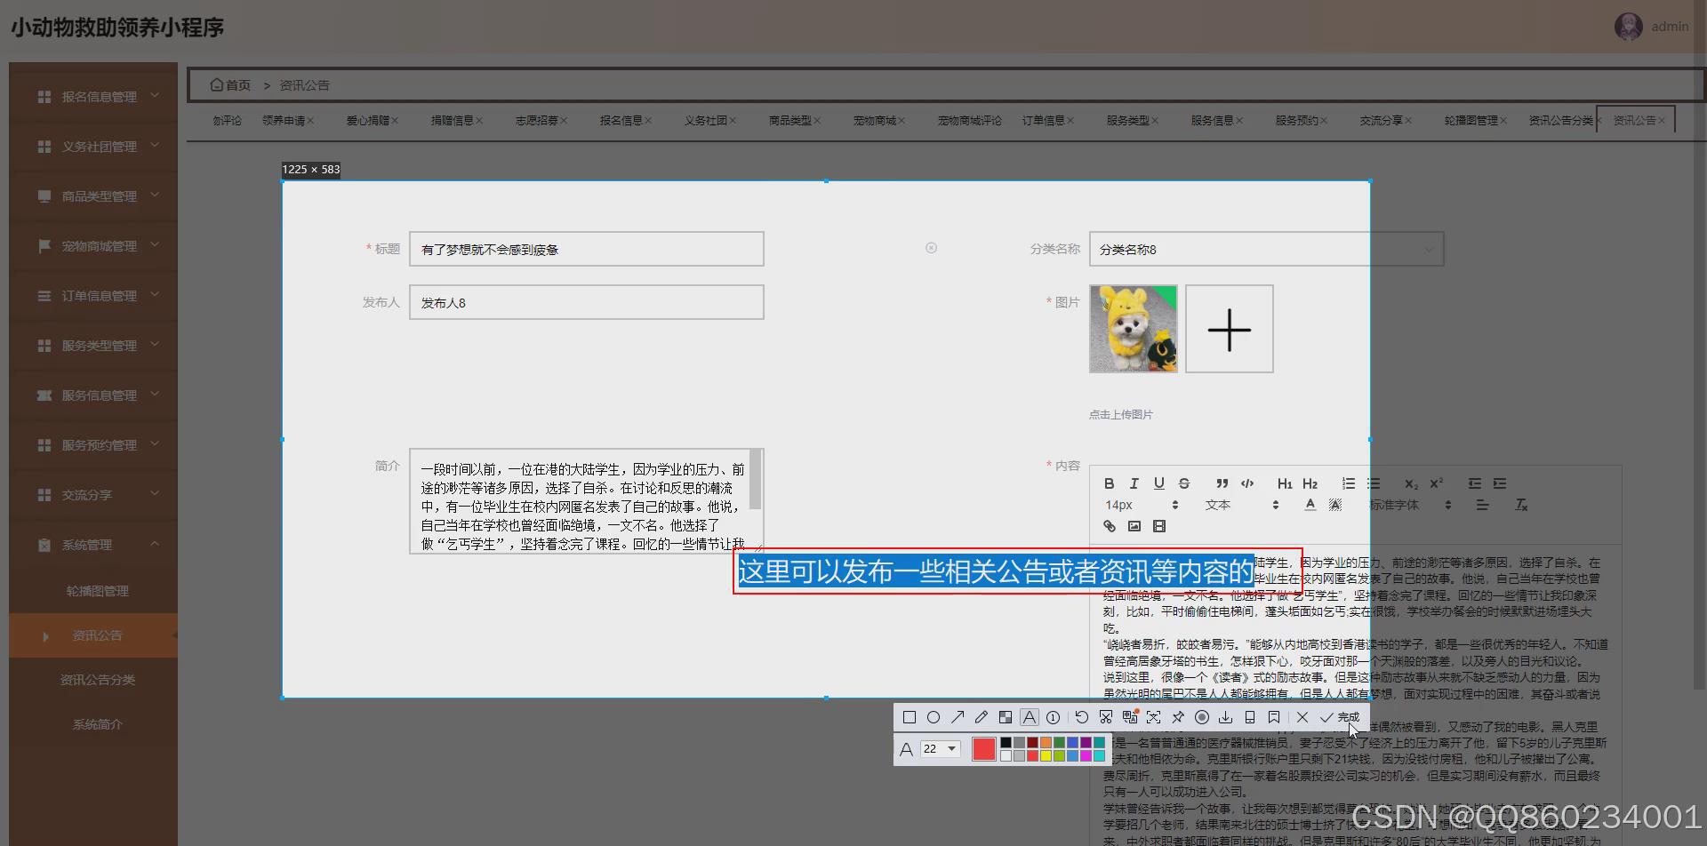Toggle underline formatting in the editor
This screenshot has height=846, width=1707.
[1159, 483]
